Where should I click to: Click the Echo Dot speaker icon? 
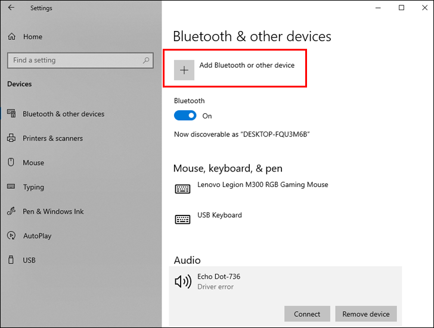(x=182, y=281)
